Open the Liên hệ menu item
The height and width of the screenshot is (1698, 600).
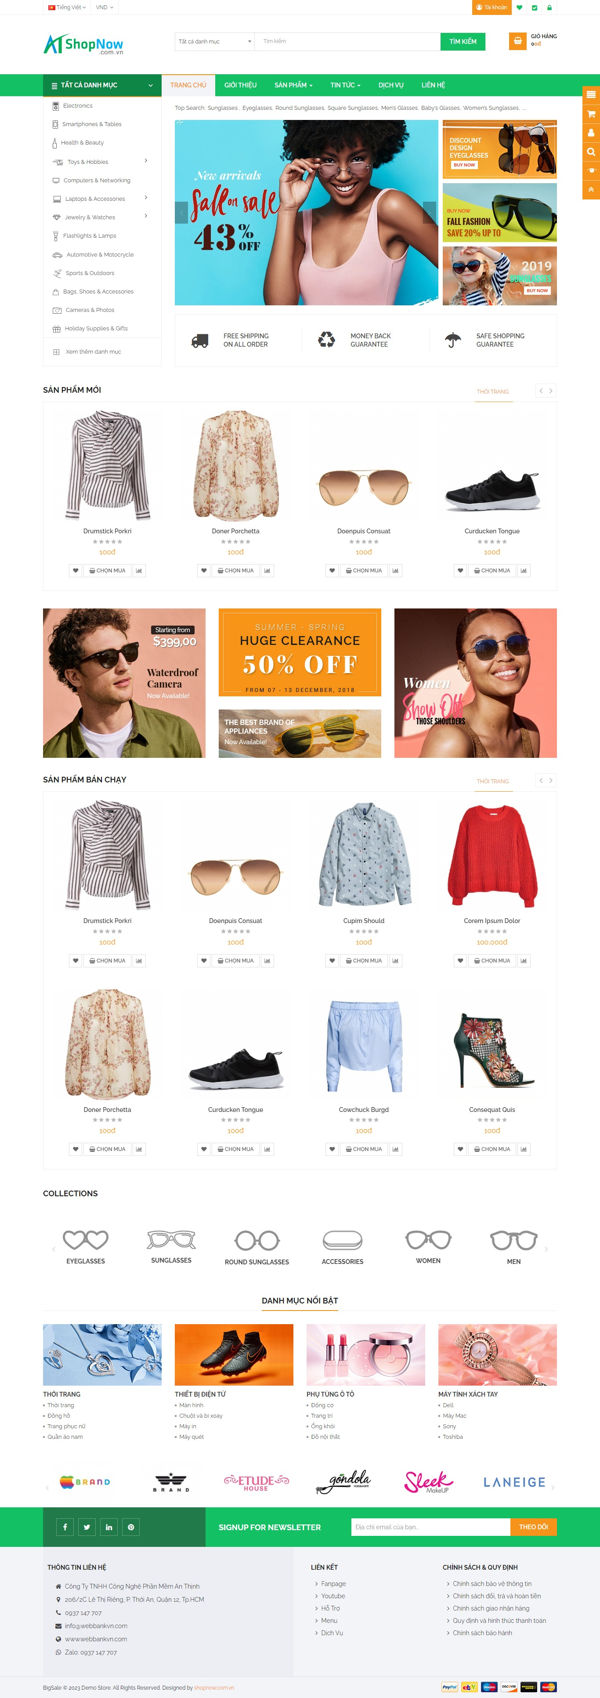coord(433,85)
